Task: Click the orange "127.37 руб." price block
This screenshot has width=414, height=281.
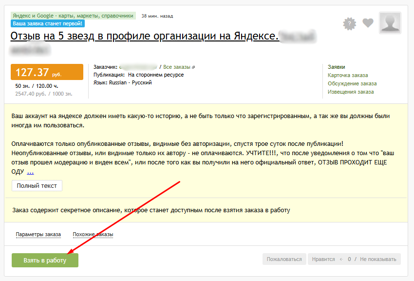Action: point(47,71)
